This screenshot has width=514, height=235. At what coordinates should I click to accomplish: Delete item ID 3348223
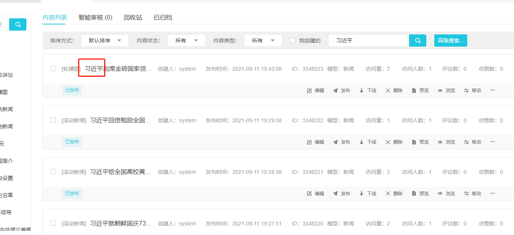(x=394, y=91)
